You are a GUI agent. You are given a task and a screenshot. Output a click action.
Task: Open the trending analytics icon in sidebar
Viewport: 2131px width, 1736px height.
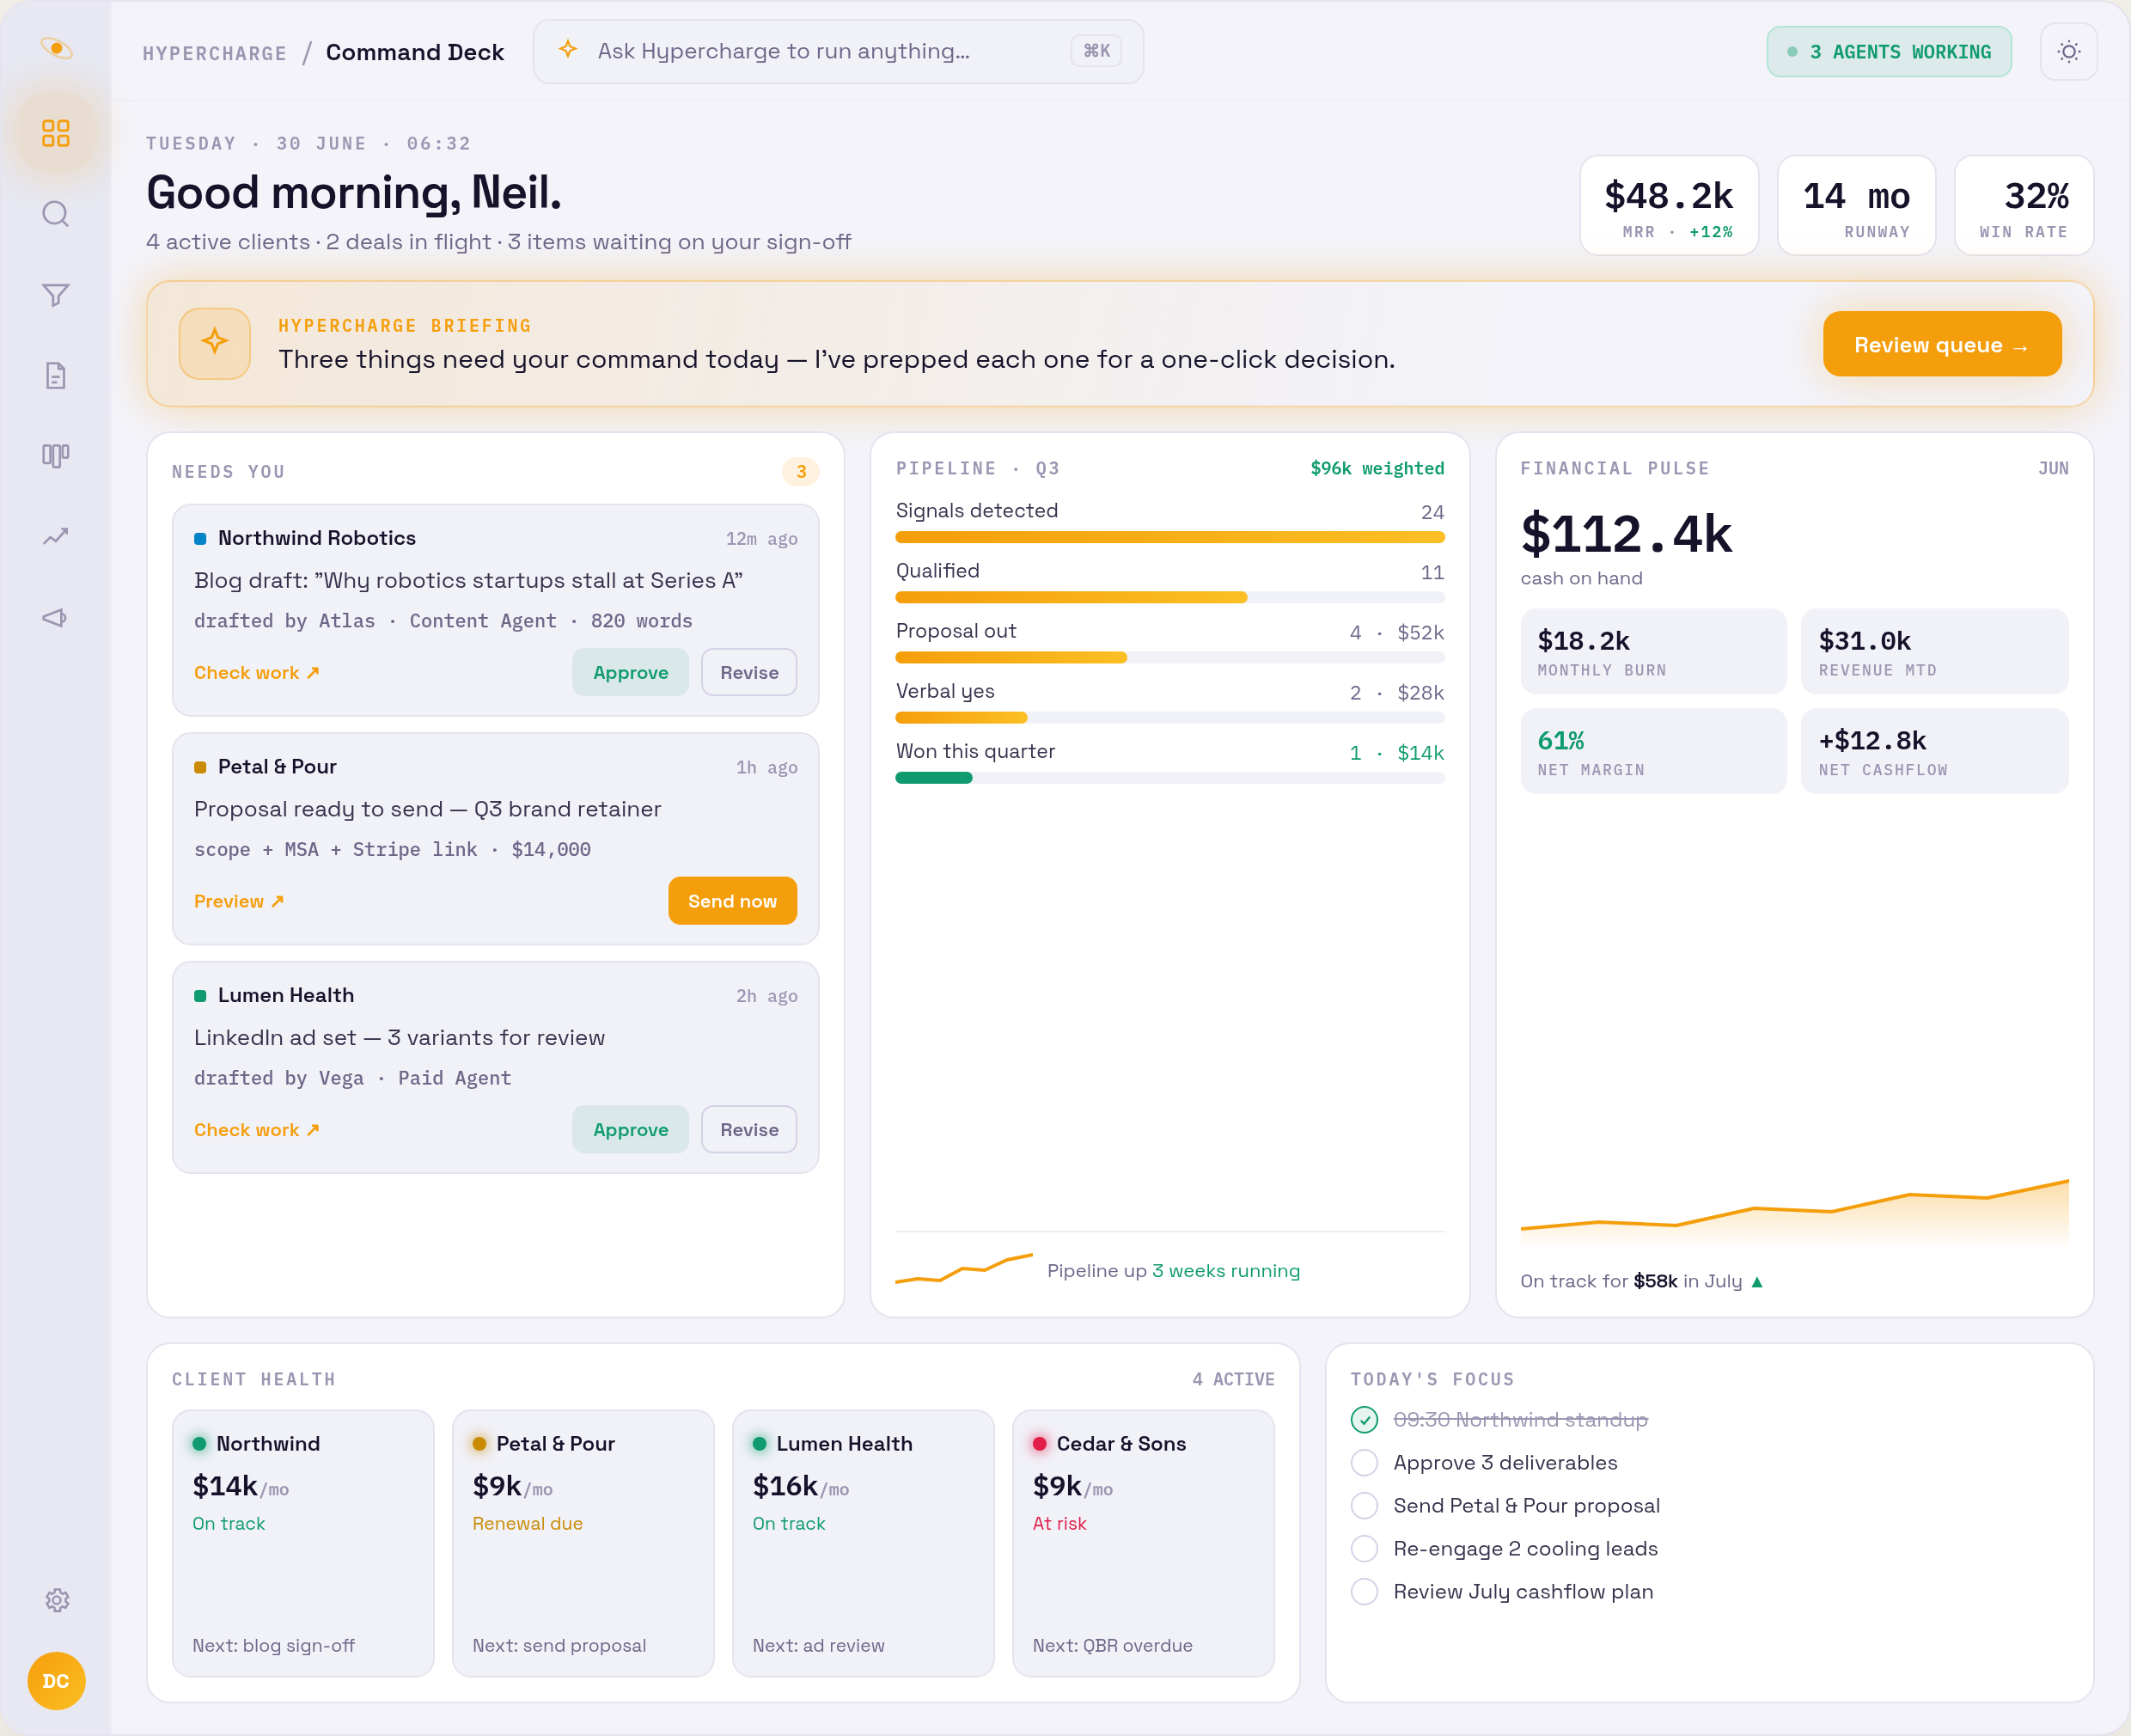[x=56, y=537]
